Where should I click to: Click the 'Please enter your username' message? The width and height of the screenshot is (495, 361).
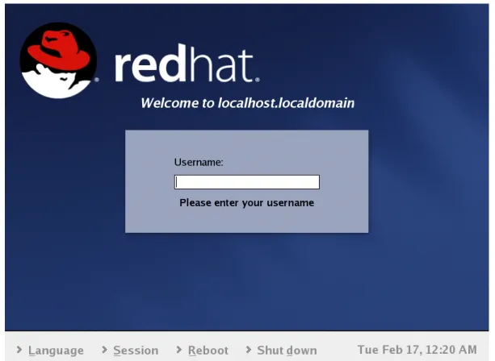tap(247, 203)
